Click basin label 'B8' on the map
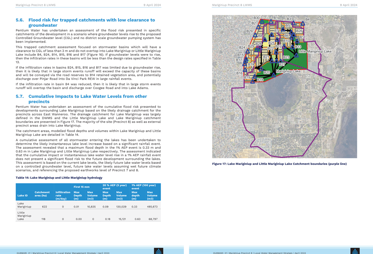The width and height of the screenshot is (373, 254). [260, 36]
